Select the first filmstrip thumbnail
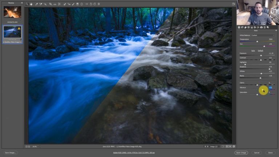The image size is (279, 157). click(x=12, y=12)
